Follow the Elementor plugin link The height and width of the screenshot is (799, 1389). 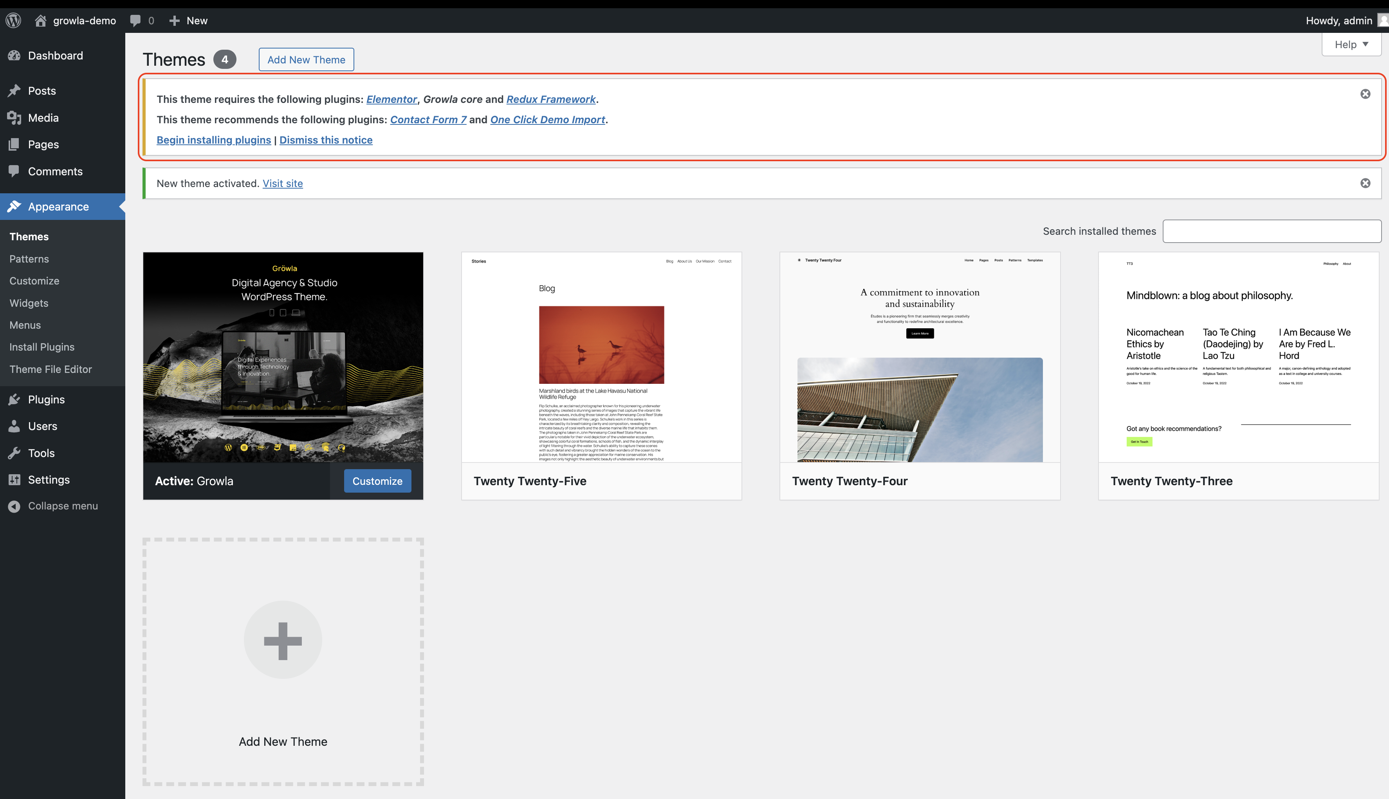[x=391, y=99]
